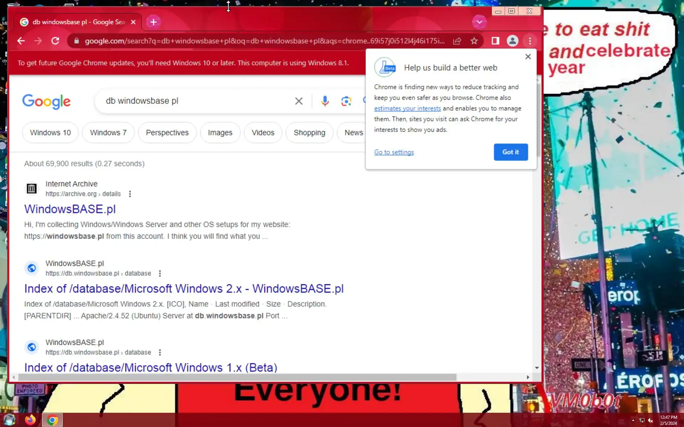
Task: Open Firefox from the taskbar
Action: coord(30,420)
